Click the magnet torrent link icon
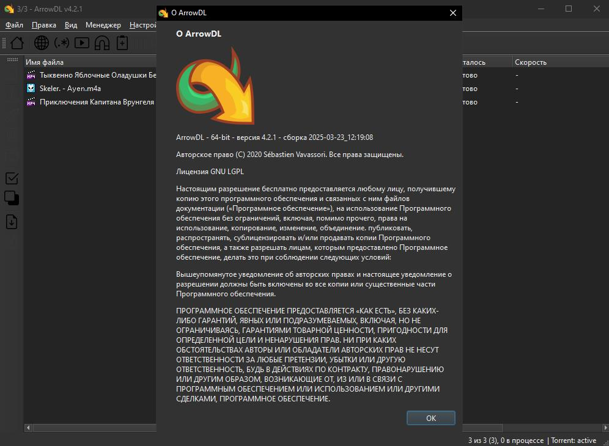Screen dimensions: 609x446 102,43
